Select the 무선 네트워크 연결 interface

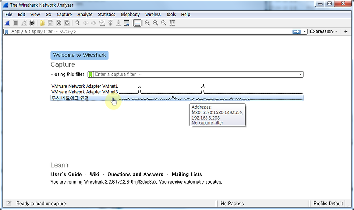(x=177, y=98)
